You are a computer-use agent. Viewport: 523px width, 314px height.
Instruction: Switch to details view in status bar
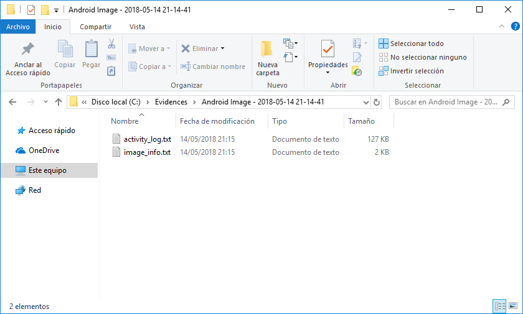click(499, 306)
